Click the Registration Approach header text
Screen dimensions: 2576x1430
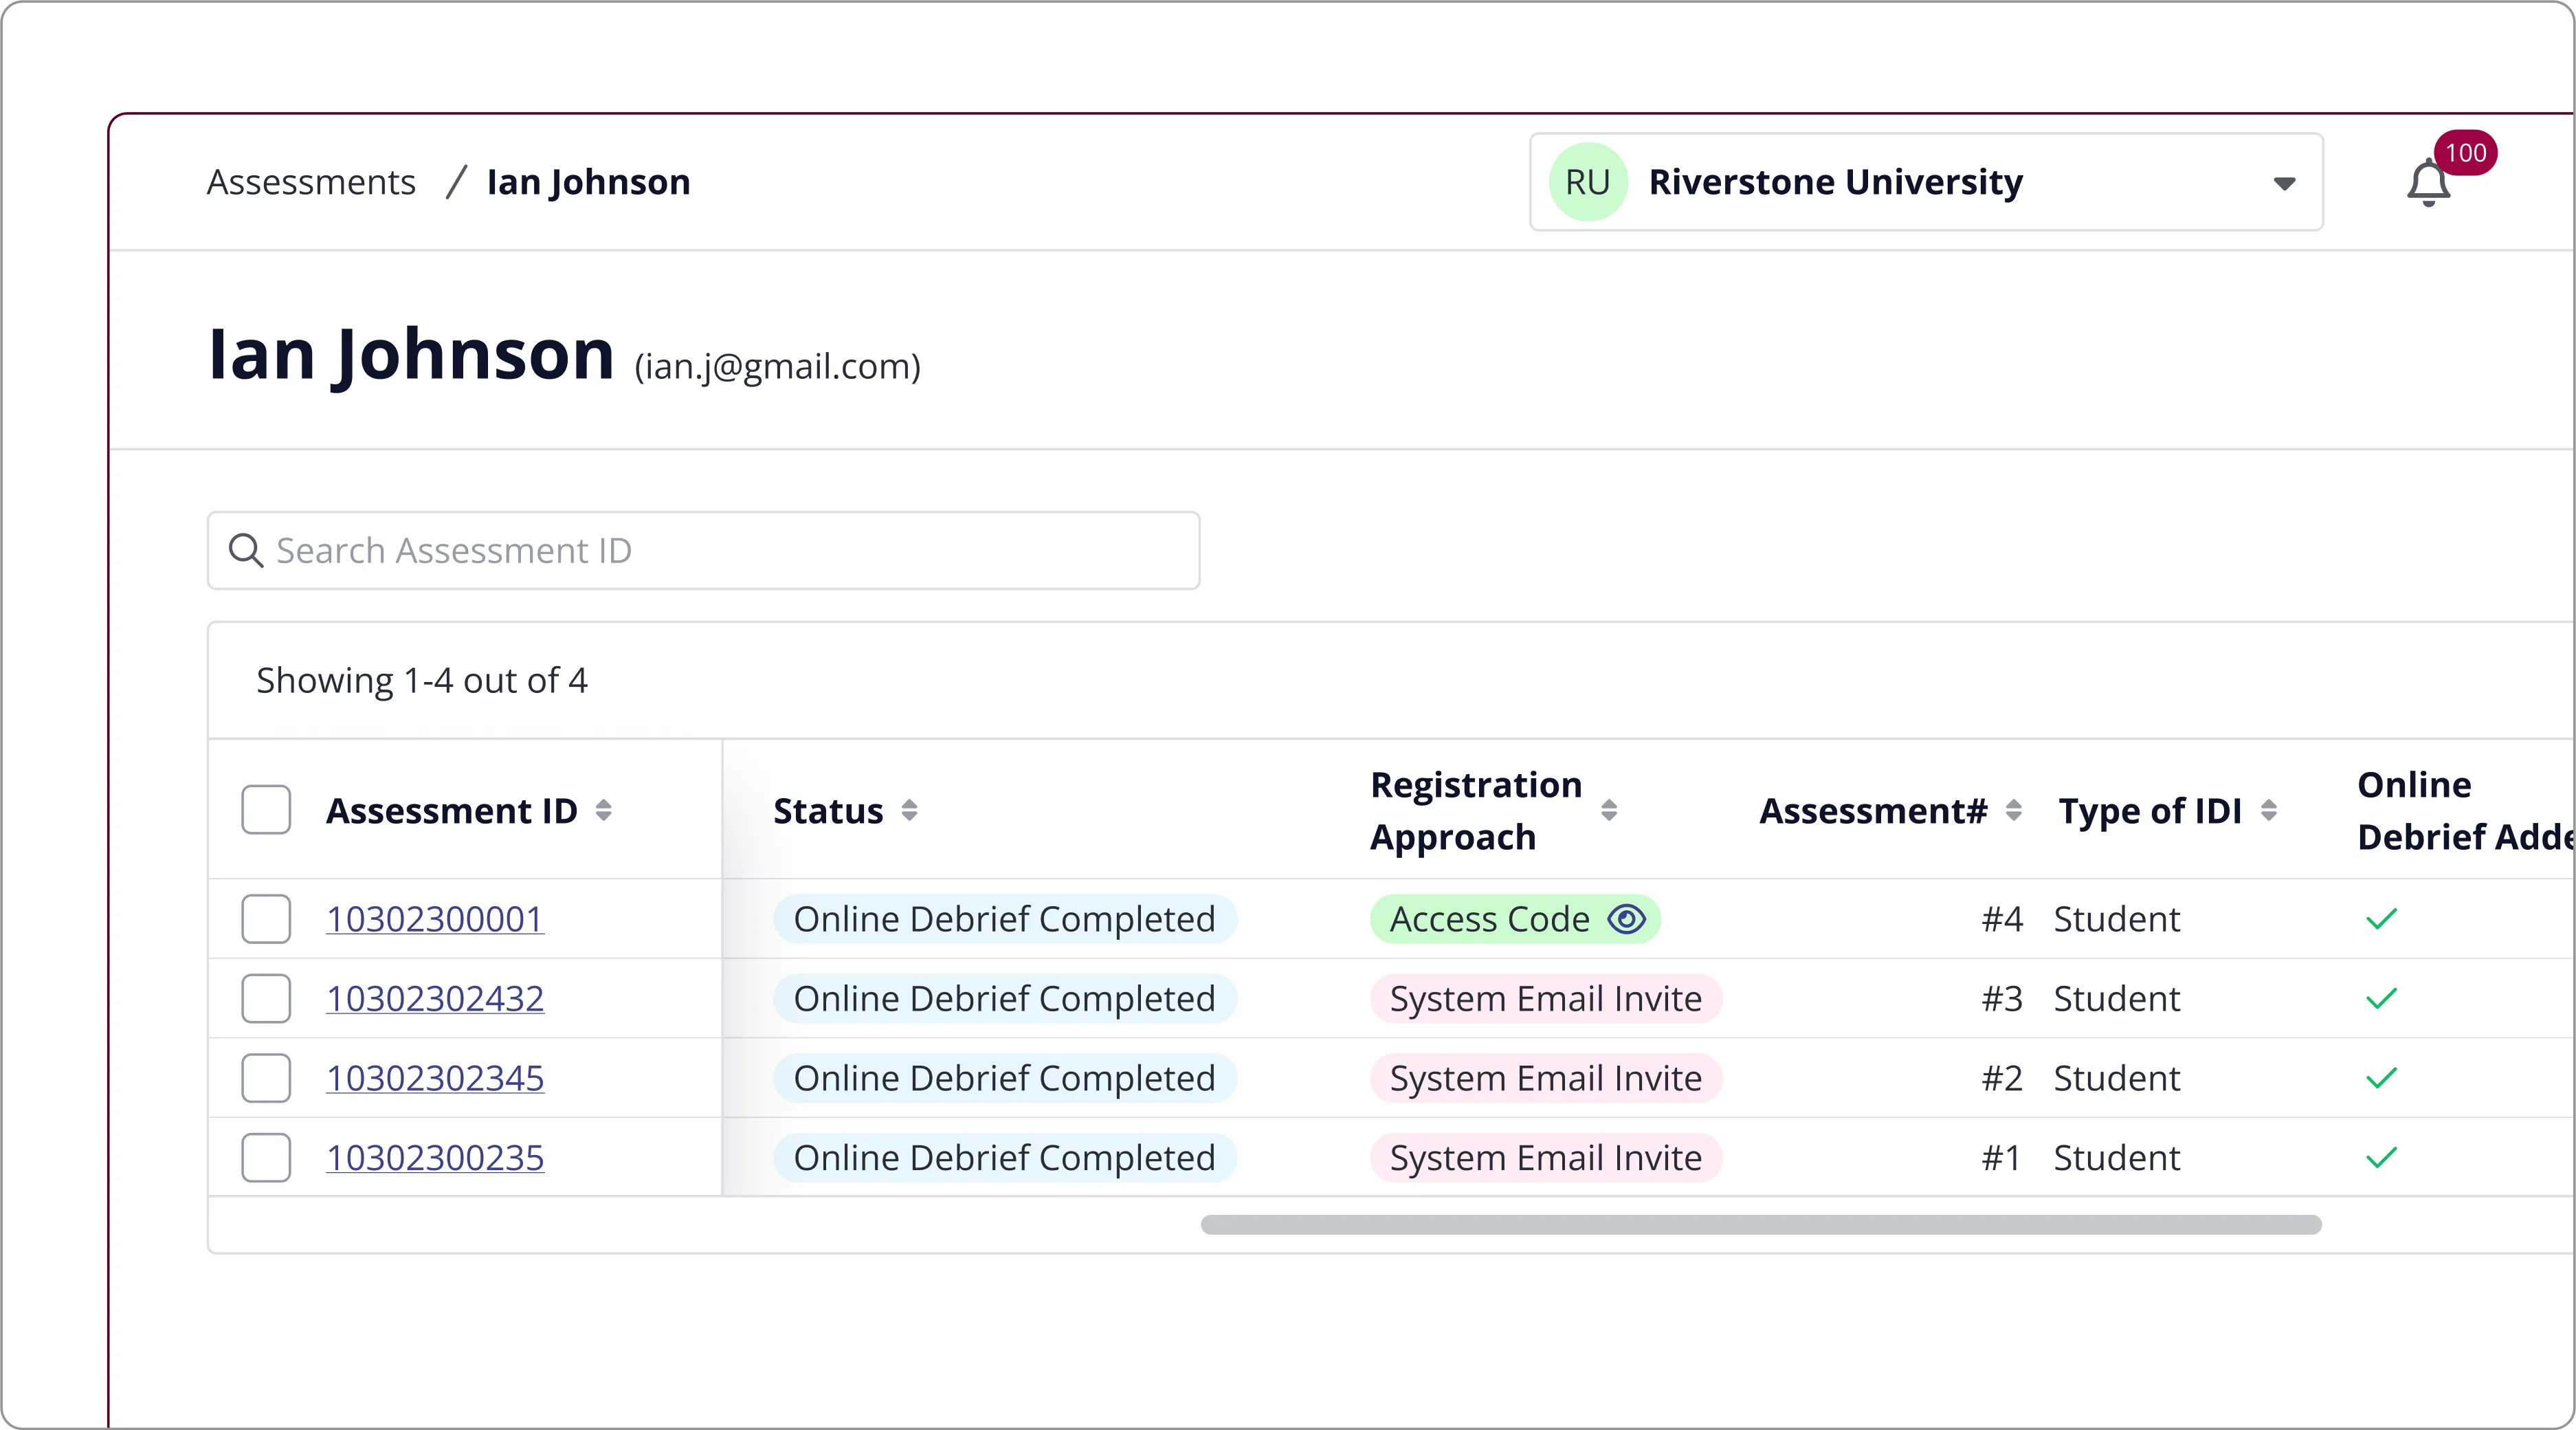1476,810
